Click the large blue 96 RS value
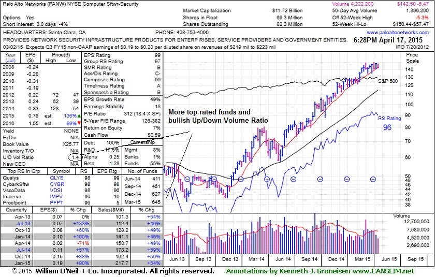The image size is (435, 277). tap(387, 127)
